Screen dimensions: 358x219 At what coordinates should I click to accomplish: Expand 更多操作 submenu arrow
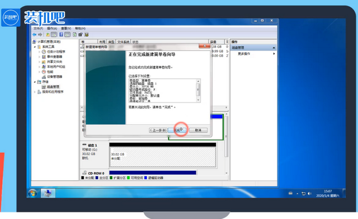tap(274, 54)
